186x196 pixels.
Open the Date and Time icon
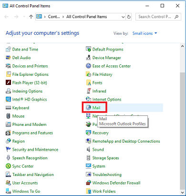[8, 50]
